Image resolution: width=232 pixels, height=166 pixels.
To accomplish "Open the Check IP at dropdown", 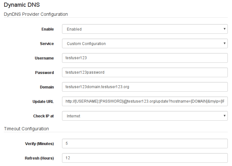I will pos(145,116).
